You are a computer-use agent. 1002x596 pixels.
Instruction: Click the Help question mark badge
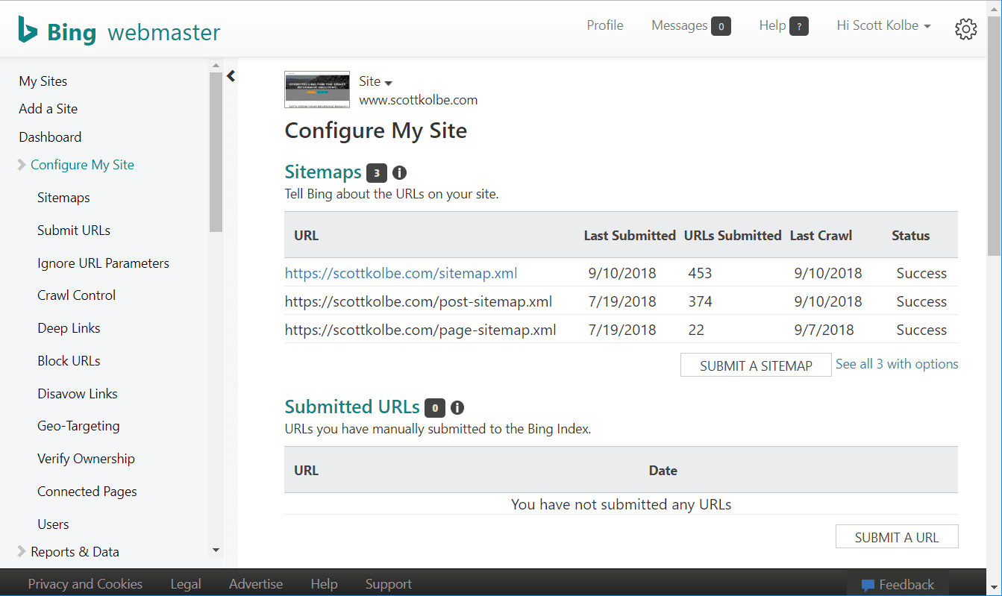pyautogui.click(x=799, y=26)
